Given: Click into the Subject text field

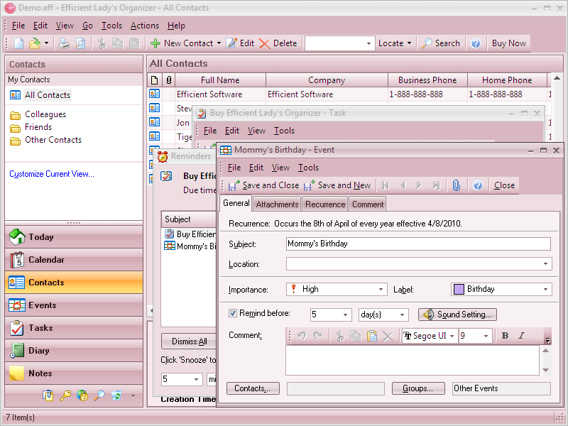Looking at the screenshot, I should pos(418,244).
